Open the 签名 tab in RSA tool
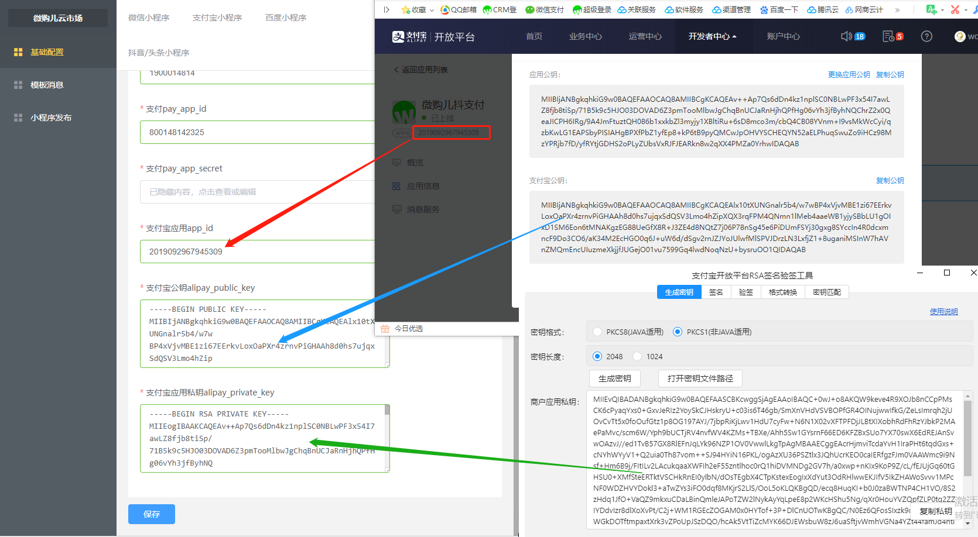 [x=716, y=292]
